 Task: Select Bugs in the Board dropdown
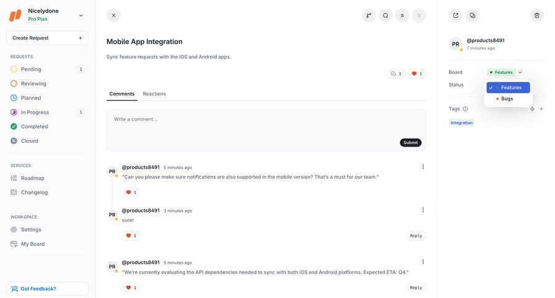507,99
